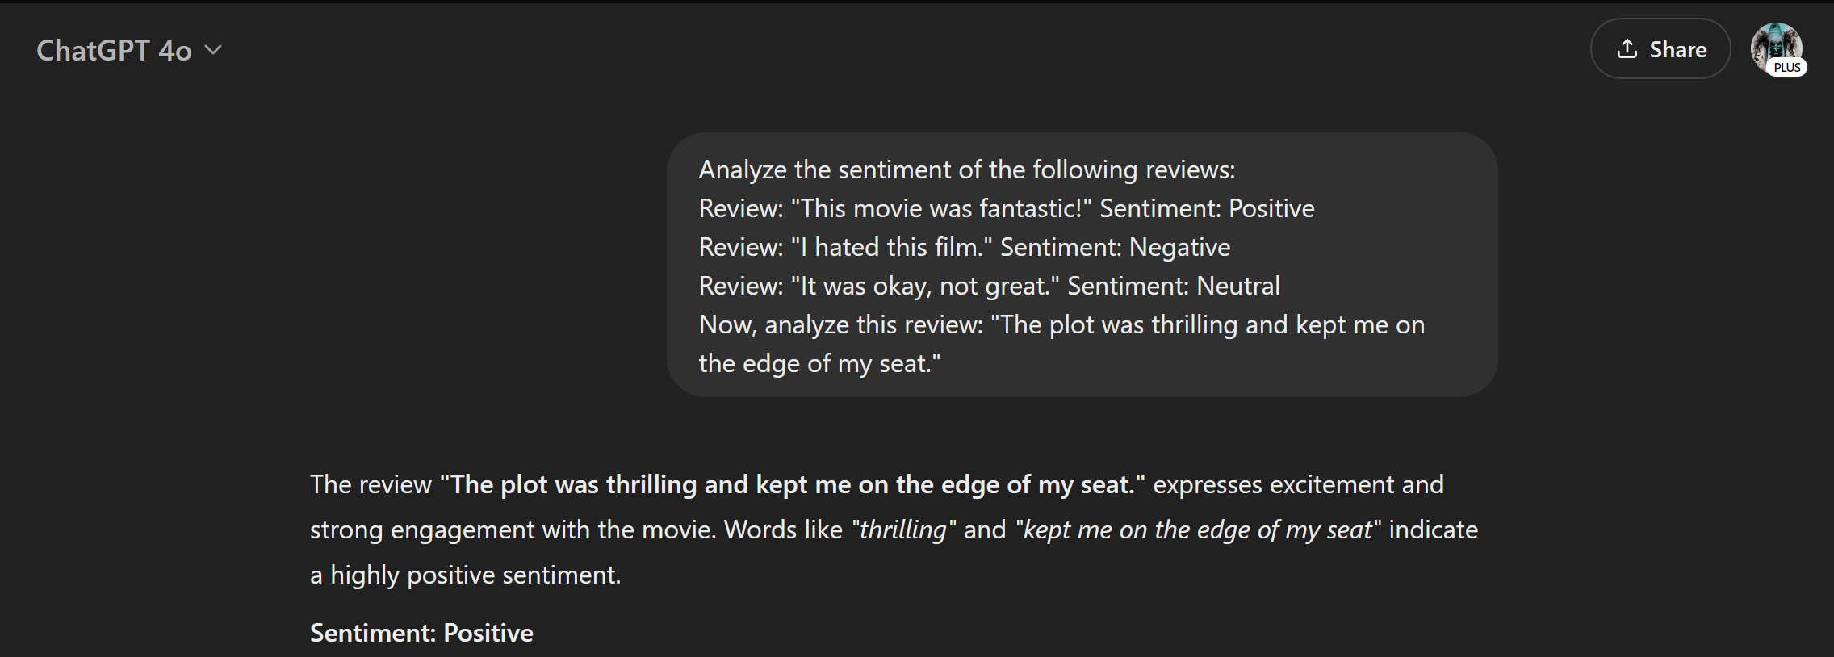The image size is (1834, 657).
Task: Open the profile avatar menu
Action: tap(1774, 47)
